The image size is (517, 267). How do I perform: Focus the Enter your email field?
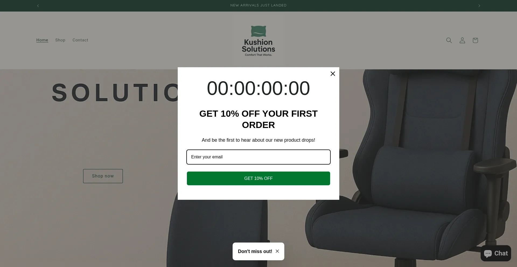point(258,157)
